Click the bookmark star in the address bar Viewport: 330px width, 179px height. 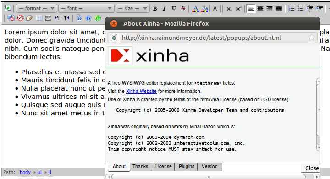[312, 38]
